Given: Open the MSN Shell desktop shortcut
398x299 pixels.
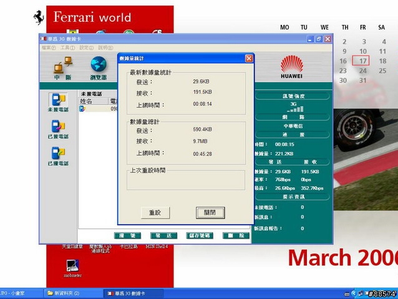Looking at the screenshot, I should (157, 246).
